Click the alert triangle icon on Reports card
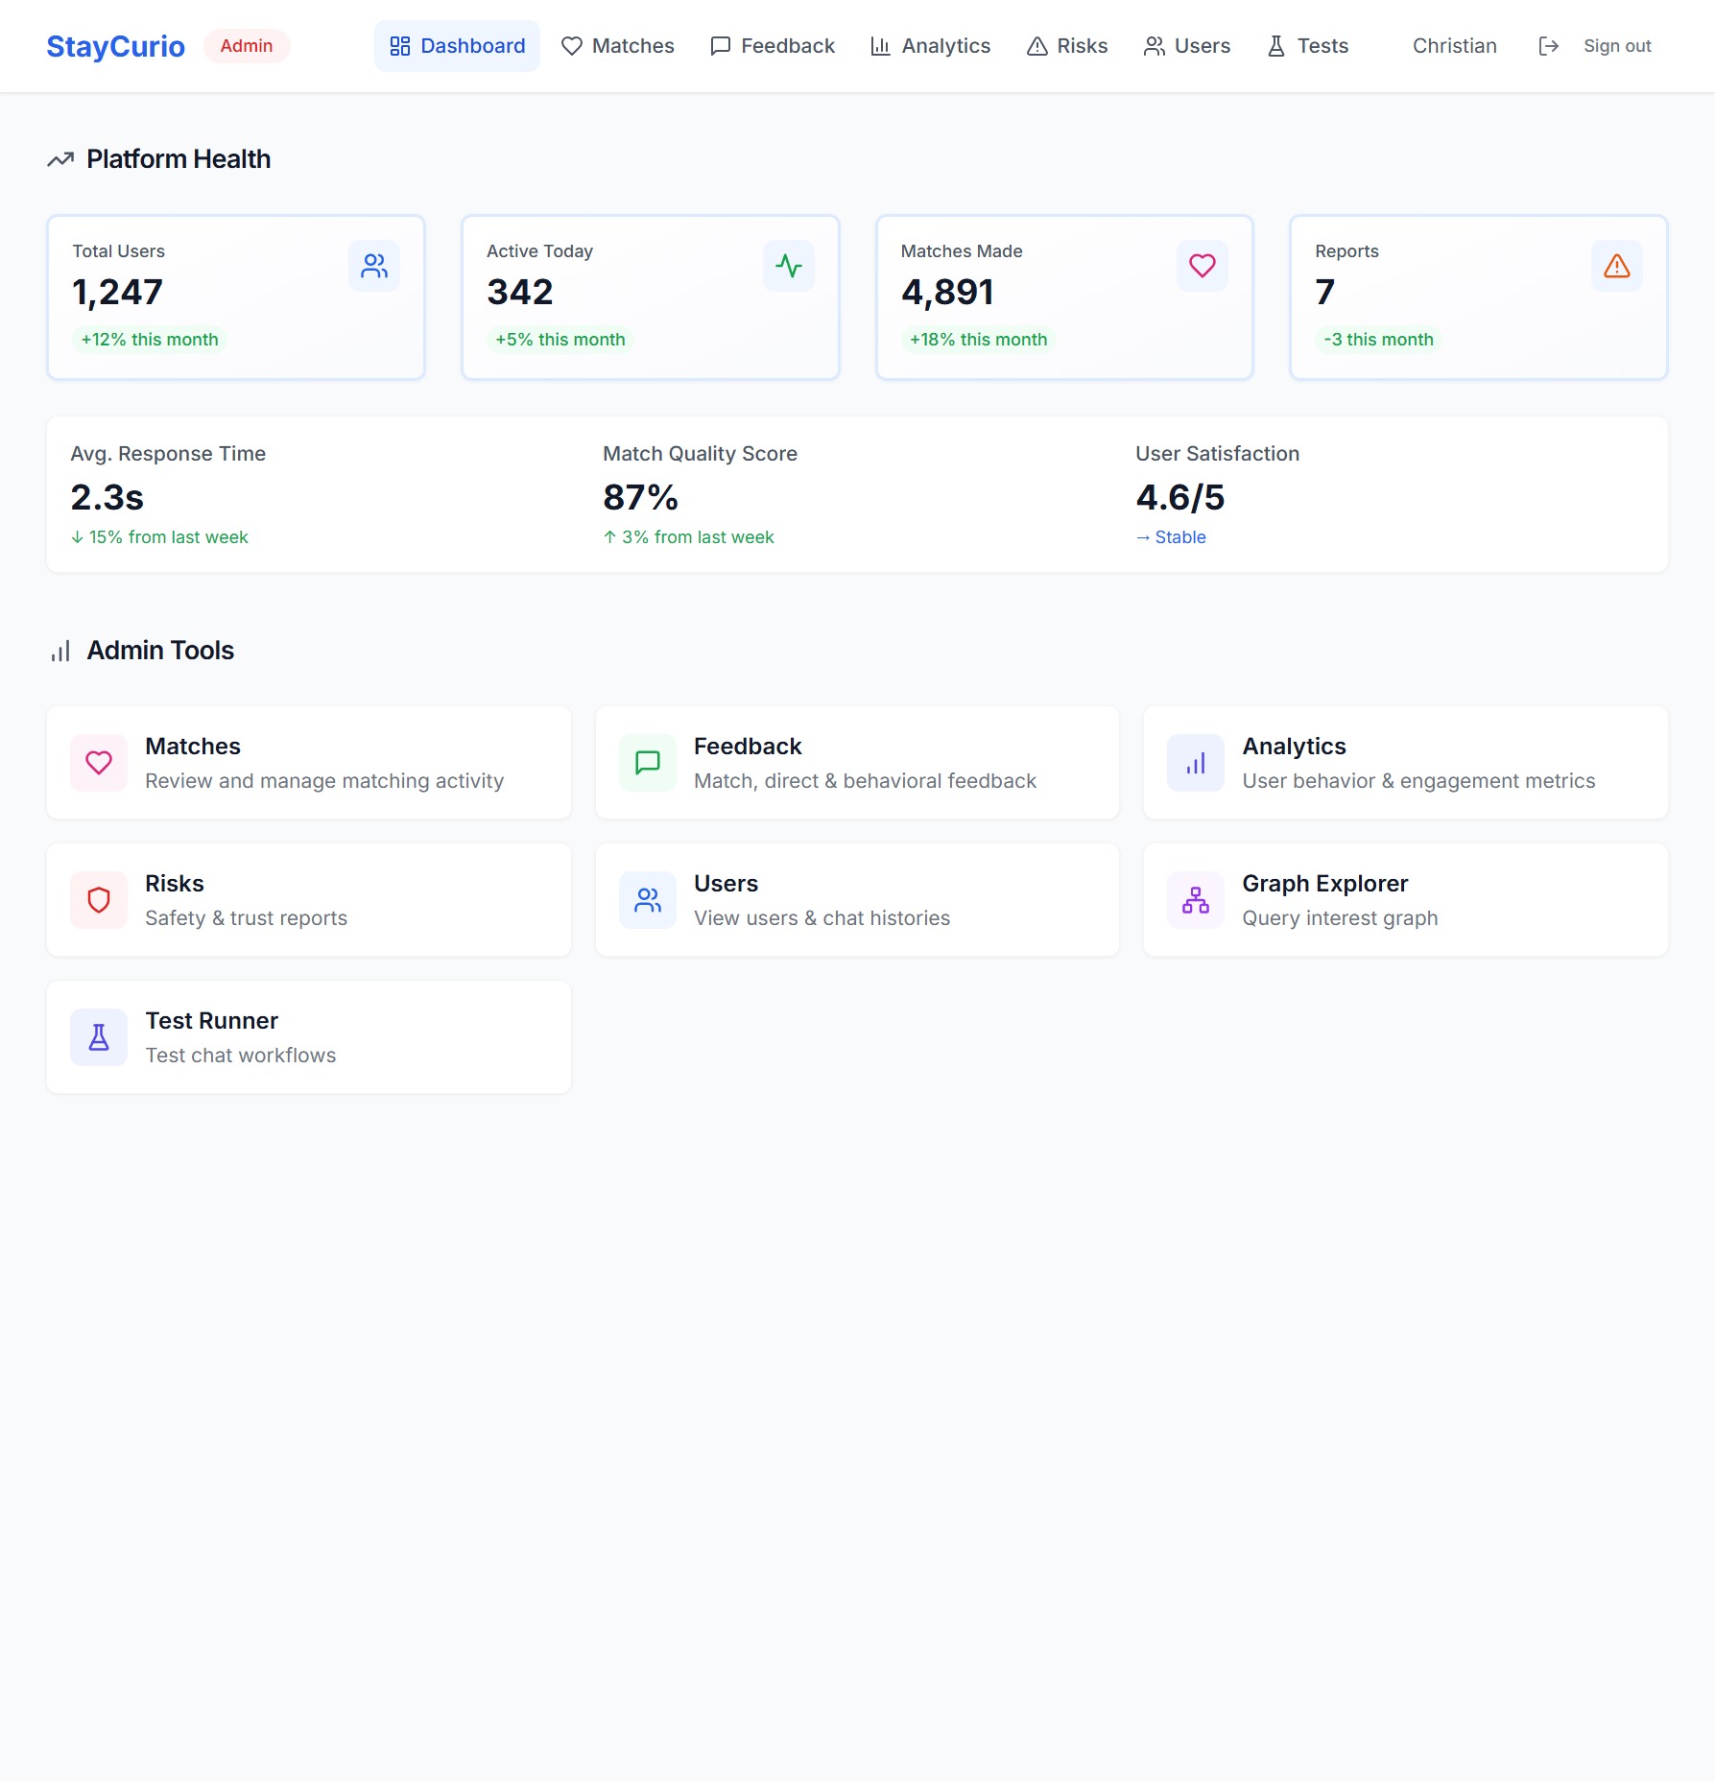The width and height of the screenshot is (1715, 1781). point(1617,266)
